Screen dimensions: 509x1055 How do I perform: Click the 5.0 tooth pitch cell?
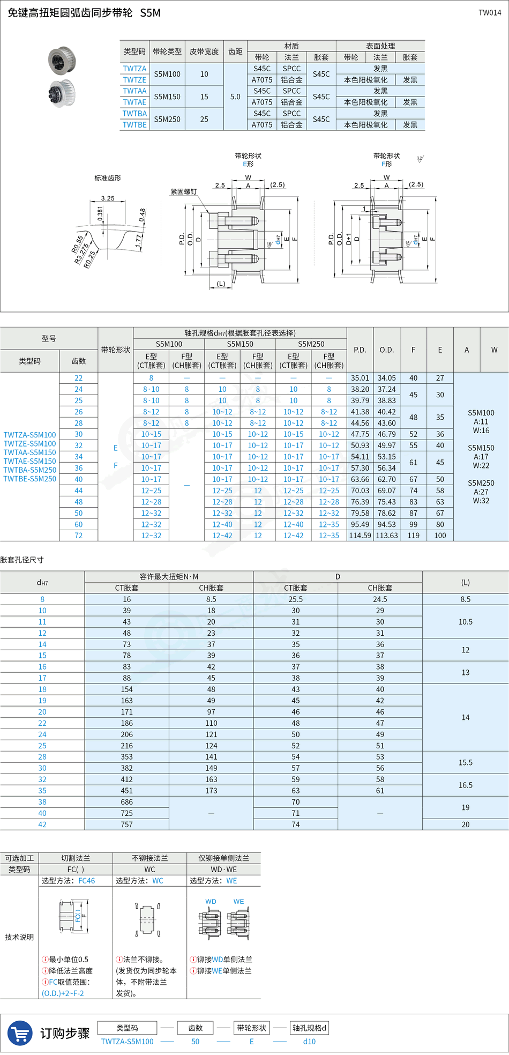(235, 97)
